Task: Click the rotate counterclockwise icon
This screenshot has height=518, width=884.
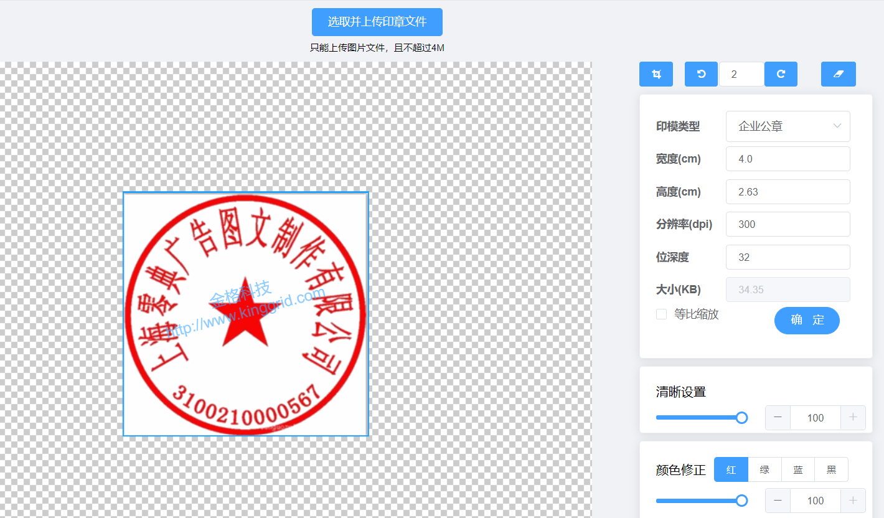Action: pos(701,74)
